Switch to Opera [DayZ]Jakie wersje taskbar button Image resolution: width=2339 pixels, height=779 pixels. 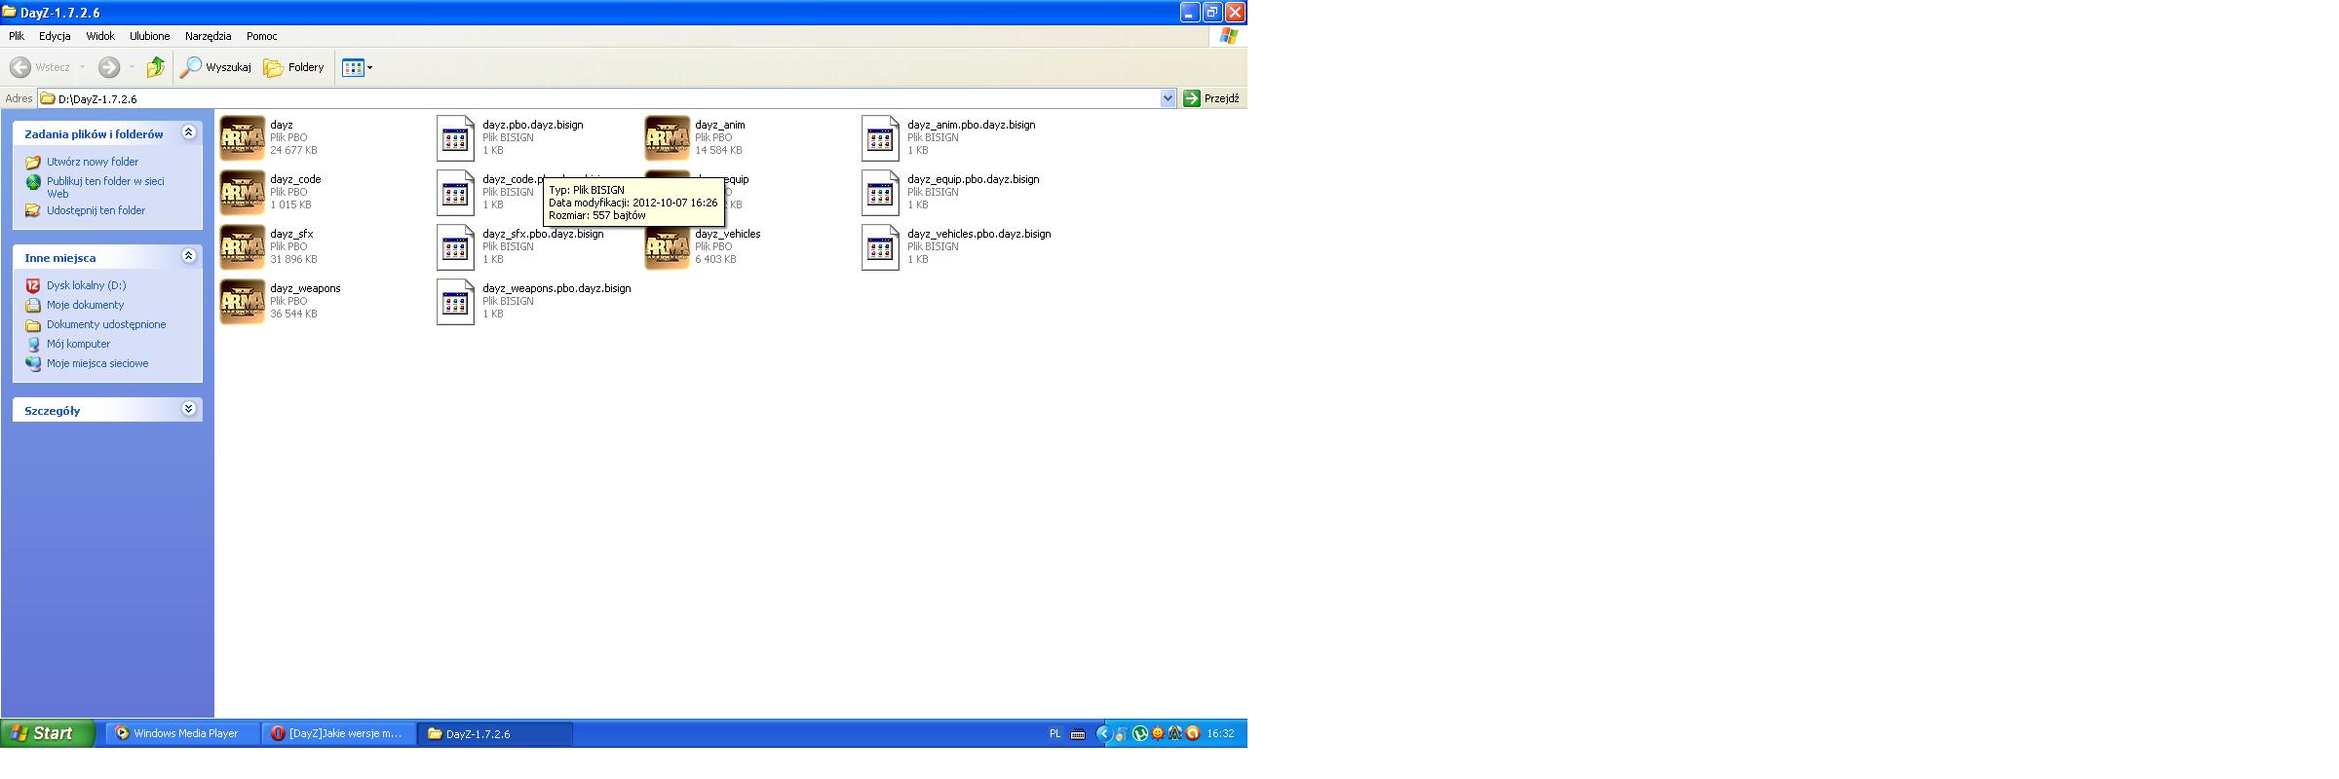click(x=338, y=733)
